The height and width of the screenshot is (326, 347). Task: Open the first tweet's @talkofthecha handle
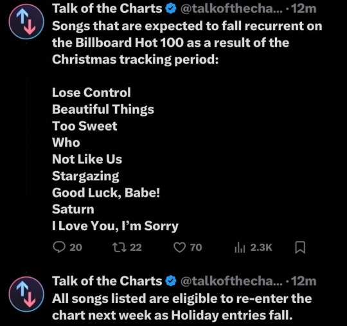(231, 9)
